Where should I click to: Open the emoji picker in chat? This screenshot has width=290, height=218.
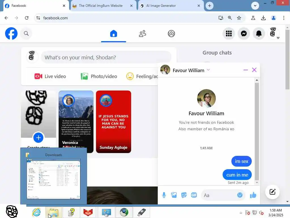click(240, 195)
